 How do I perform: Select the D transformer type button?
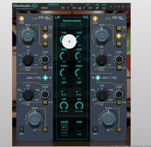(63, 25)
